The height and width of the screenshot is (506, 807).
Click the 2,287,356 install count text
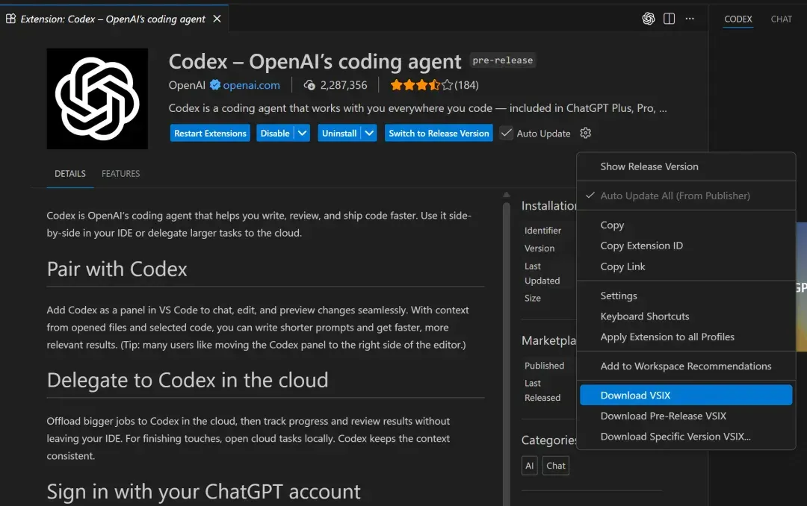(344, 85)
